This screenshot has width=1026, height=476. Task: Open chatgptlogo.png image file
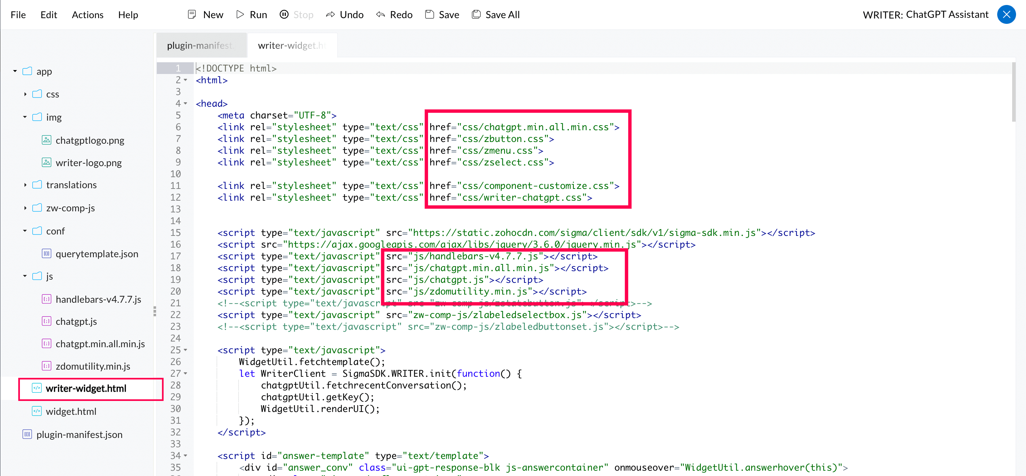pyautogui.click(x=90, y=140)
